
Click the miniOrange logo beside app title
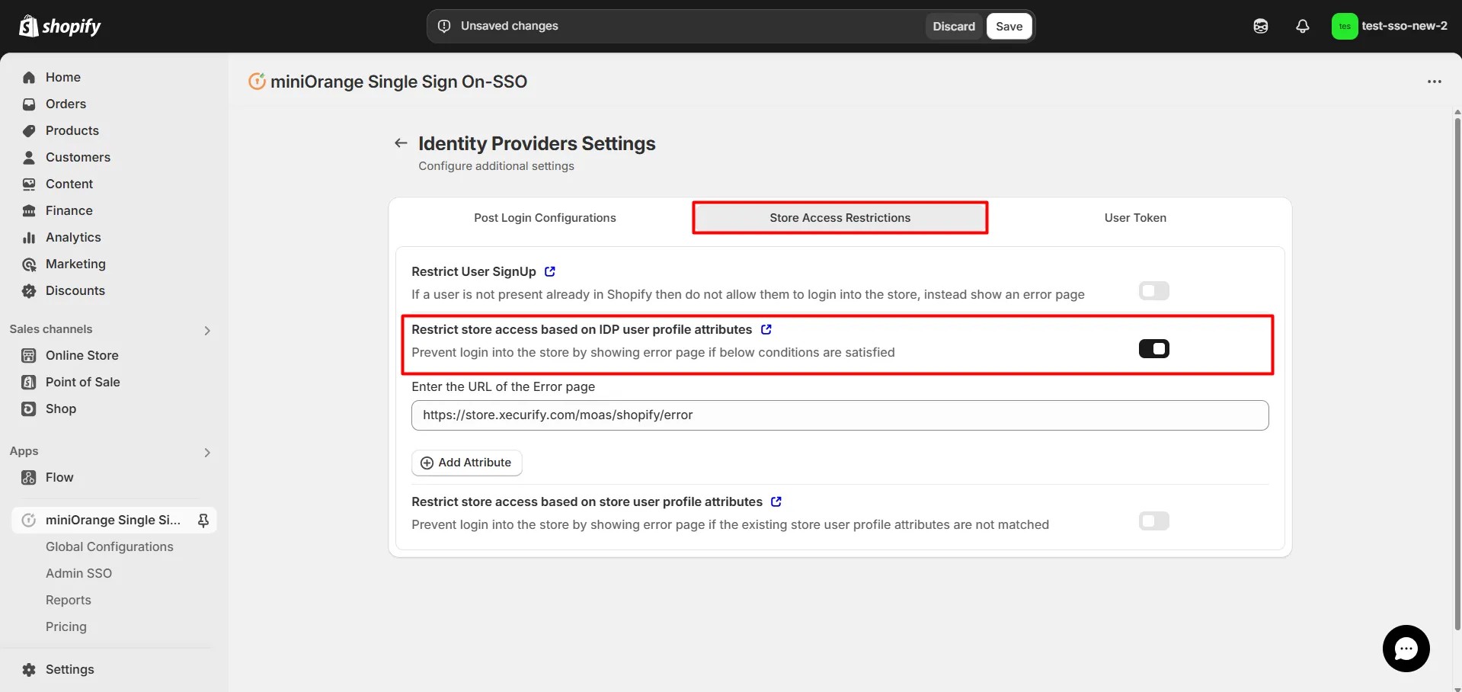[258, 81]
